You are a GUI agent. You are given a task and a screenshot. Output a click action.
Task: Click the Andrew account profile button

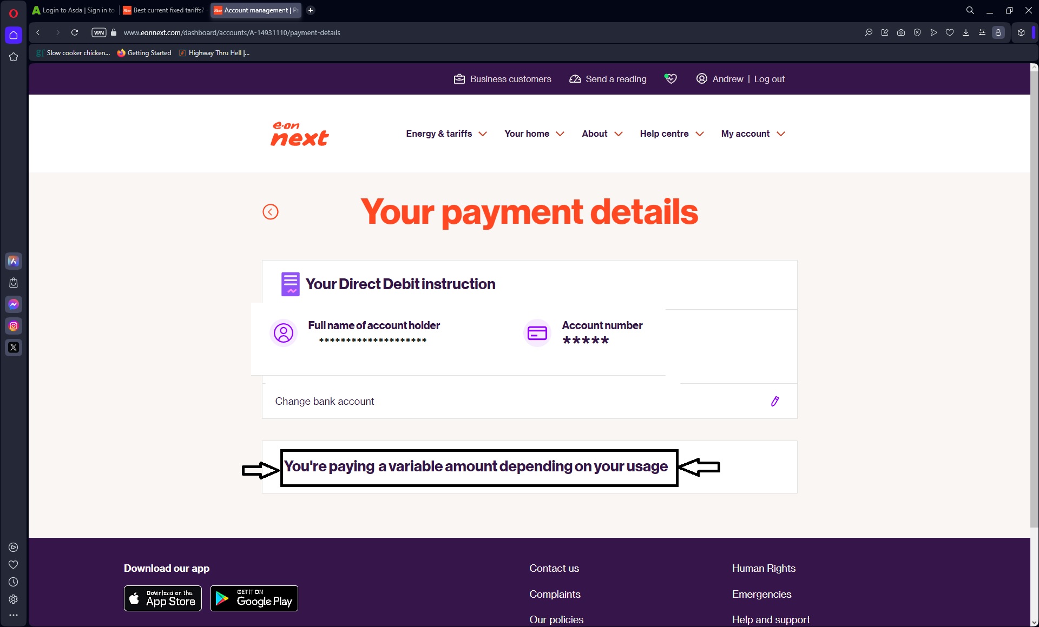(x=719, y=79)
